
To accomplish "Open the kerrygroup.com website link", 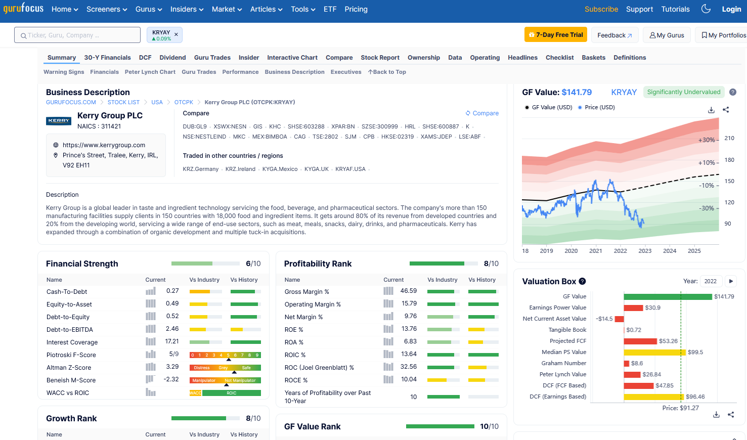I will (104, 145).
